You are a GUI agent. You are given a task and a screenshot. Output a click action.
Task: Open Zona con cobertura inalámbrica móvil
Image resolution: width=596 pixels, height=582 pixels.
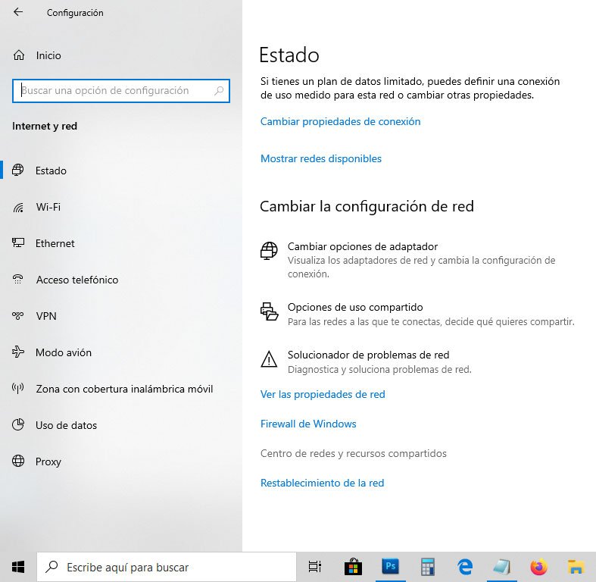(x=124, y=390)
